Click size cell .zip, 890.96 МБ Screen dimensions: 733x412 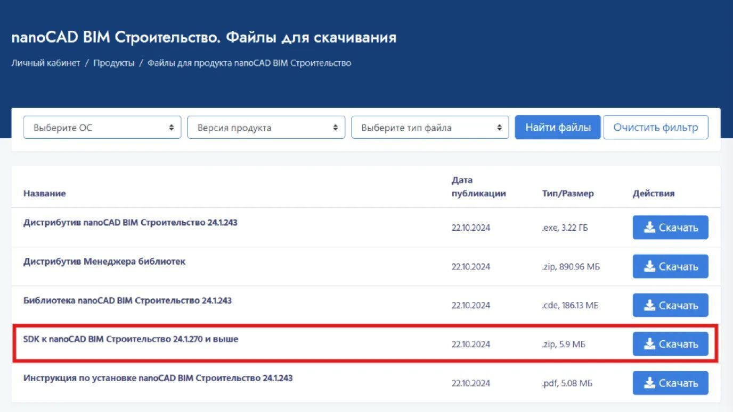(x=571, y=266)
